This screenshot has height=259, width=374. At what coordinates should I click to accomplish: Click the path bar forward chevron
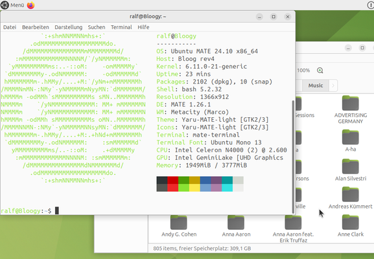[333, 85]
